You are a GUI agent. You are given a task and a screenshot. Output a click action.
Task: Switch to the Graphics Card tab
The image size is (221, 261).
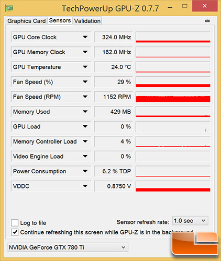27,21
